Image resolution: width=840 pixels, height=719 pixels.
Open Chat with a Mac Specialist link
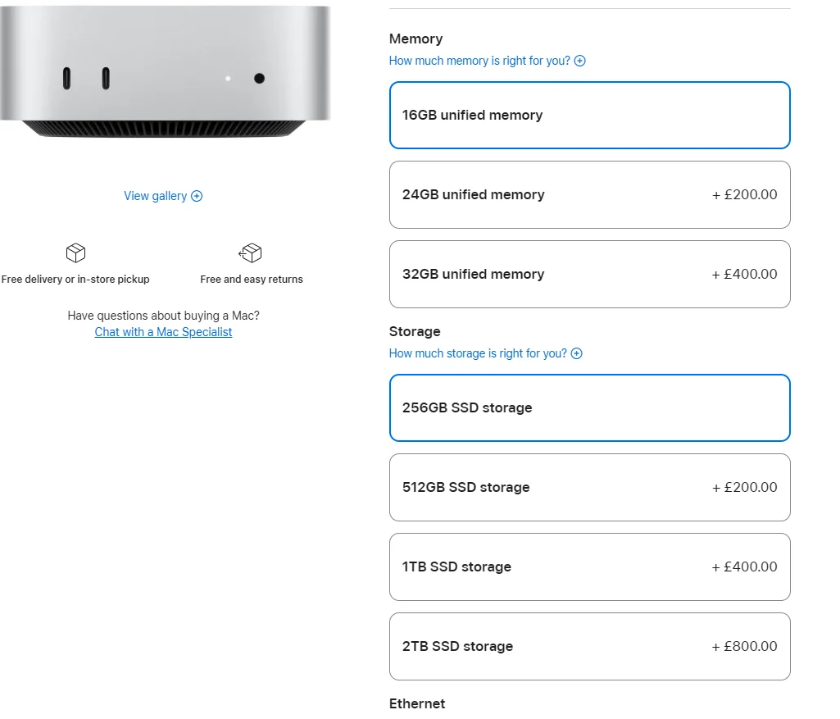coord(163,332)
